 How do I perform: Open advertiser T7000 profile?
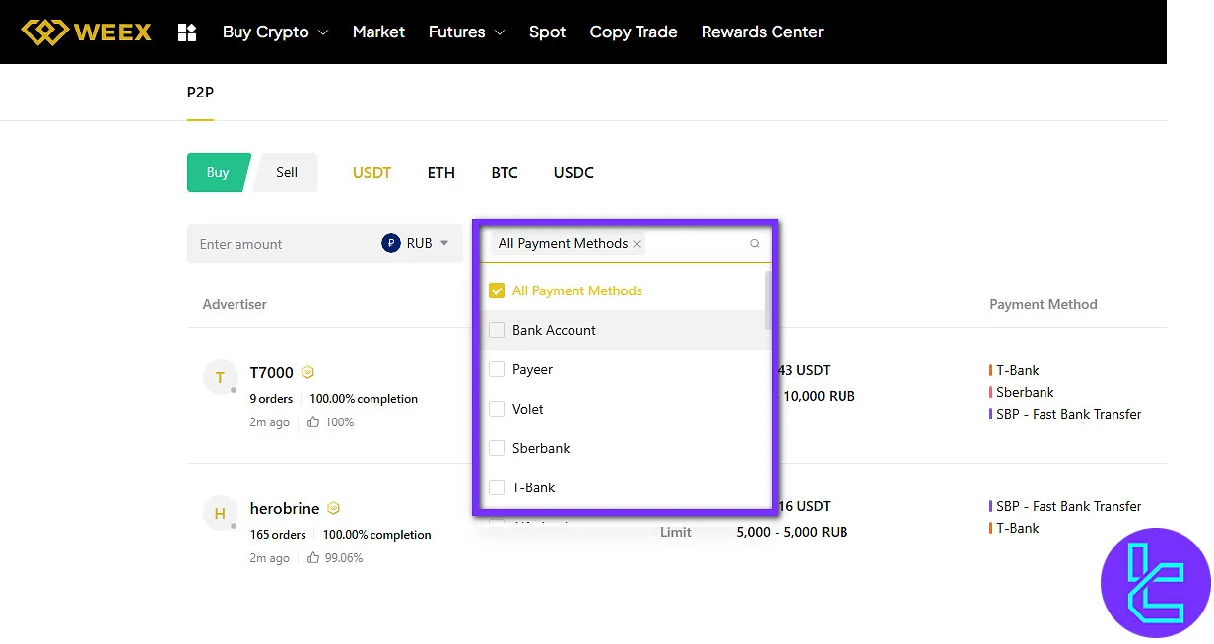(272, 372)
